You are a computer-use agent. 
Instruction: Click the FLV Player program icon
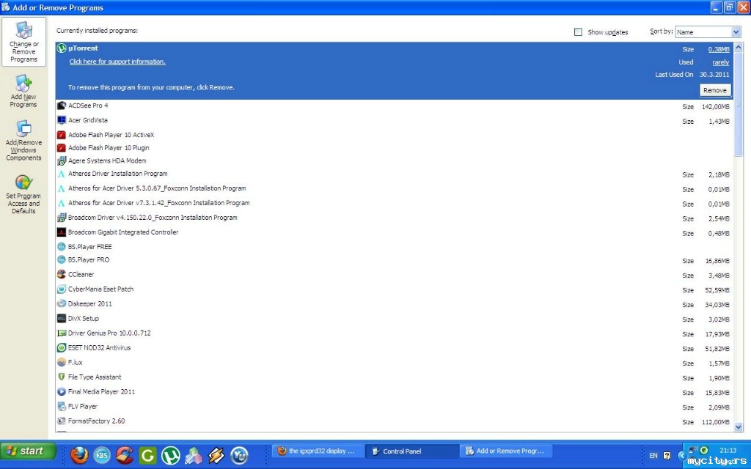tap(62, 407)
